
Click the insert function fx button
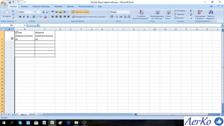[38, 25]
